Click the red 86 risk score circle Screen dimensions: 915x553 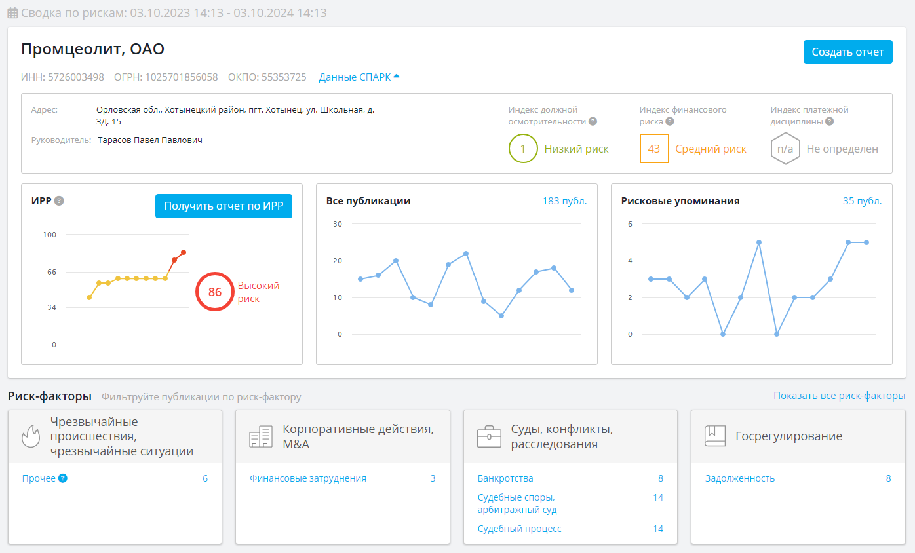click(215, 292)
